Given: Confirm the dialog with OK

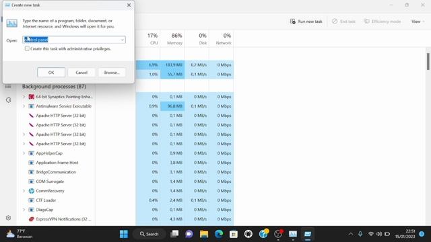Looking at the screenshot, I should click(x=51, y=73).
